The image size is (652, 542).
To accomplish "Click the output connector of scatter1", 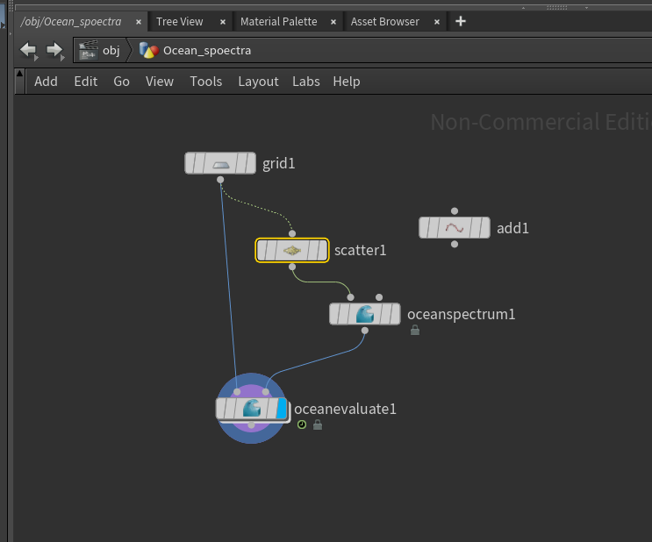I will (x=292, y=267).
